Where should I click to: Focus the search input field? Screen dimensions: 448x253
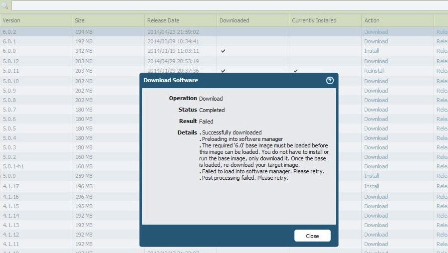click(229, 5)
